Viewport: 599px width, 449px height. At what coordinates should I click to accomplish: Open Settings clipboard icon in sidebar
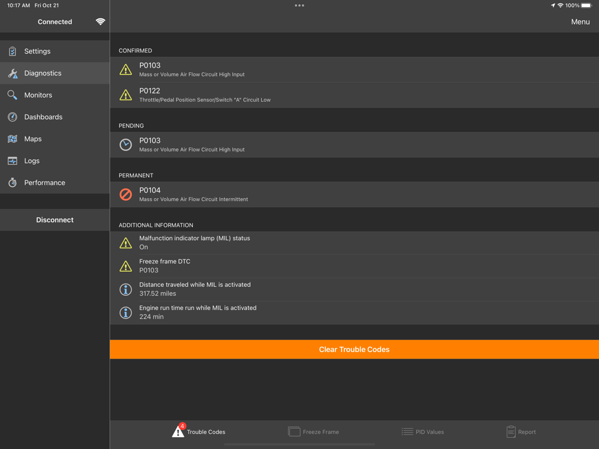tap(12, 51)
